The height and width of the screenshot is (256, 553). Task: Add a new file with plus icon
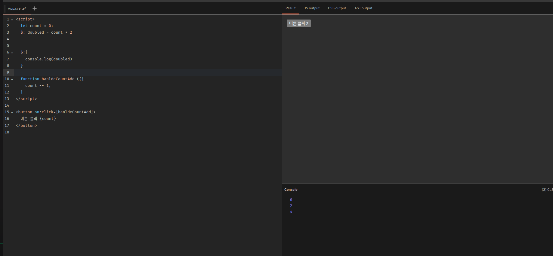click(35, 8)
